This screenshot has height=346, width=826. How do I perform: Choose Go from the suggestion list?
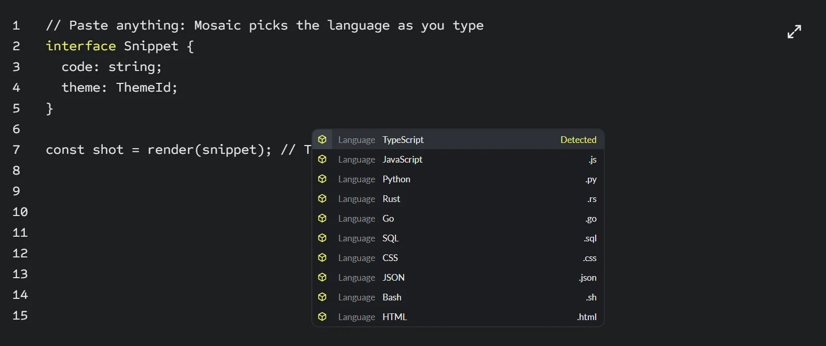pyautogui.click(x=458, y=219)
